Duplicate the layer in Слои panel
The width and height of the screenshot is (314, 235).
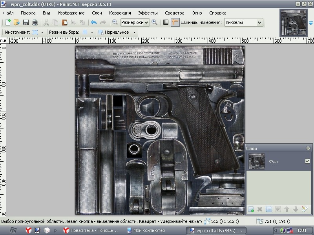269,210
